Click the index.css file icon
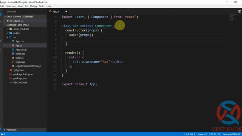The image size is (242, 136). 13,54
